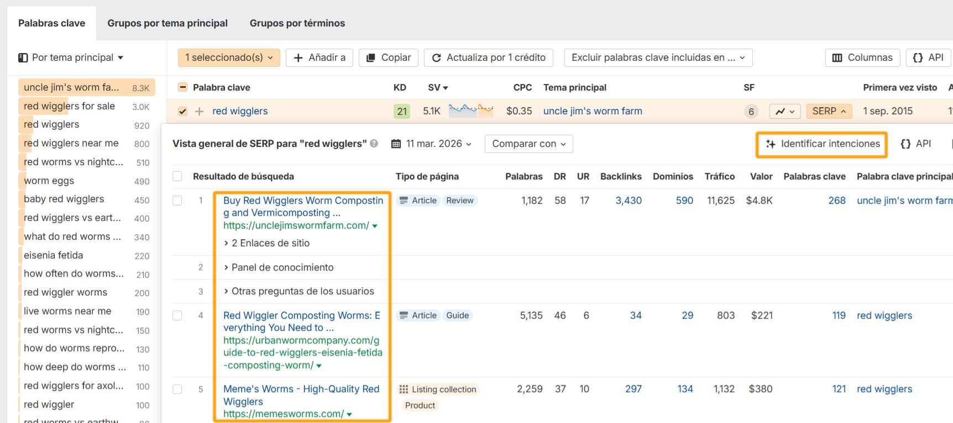The width and height of the screenshot is (953, 423).
Task: Open the trend chart icon dropdown in the red wigglers row
Action: click(x=785, y=112)
